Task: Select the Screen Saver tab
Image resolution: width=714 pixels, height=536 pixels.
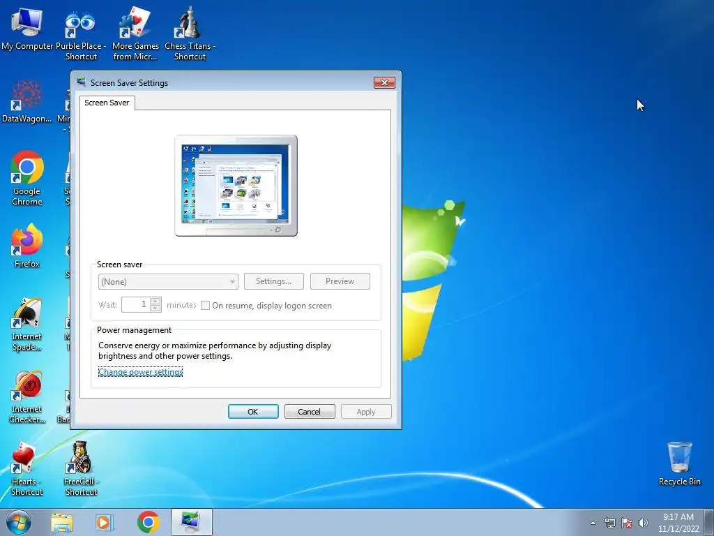Action: [107, 103]
